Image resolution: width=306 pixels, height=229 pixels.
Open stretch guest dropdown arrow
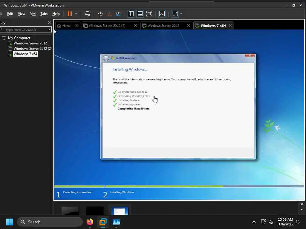181,14
